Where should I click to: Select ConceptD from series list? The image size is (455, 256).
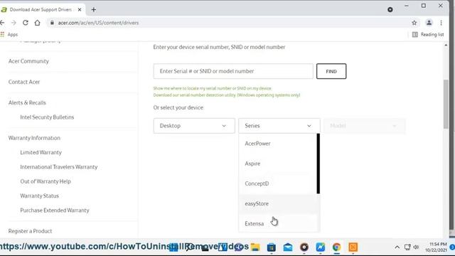[257, 183]
